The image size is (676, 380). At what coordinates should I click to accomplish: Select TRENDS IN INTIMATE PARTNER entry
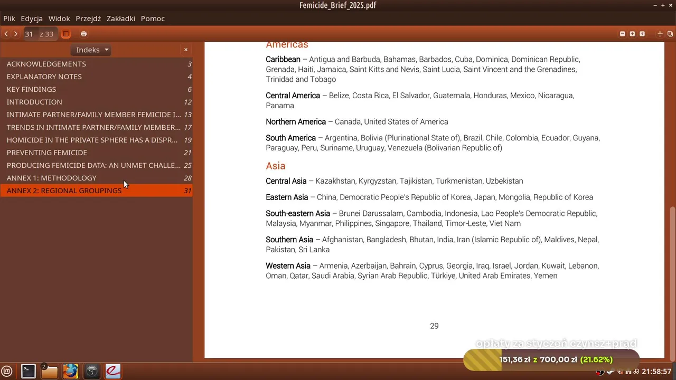tap(96, 127)
